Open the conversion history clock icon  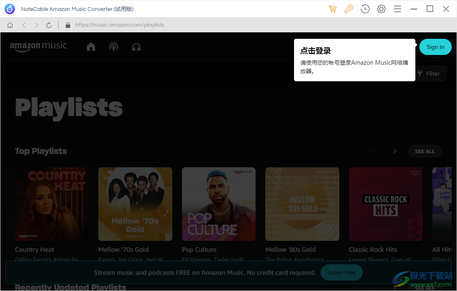[365, 9]
